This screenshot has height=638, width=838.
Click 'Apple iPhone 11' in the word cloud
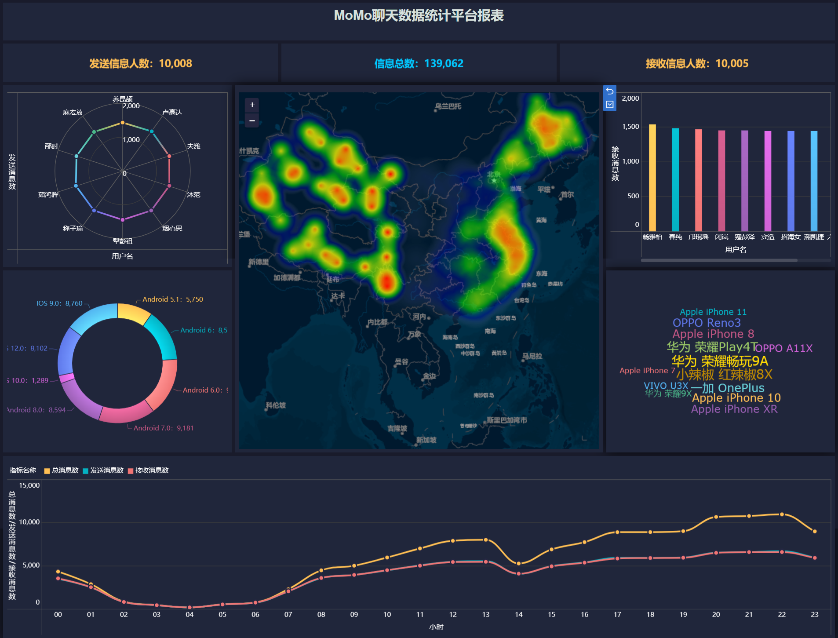pos(713,312)
